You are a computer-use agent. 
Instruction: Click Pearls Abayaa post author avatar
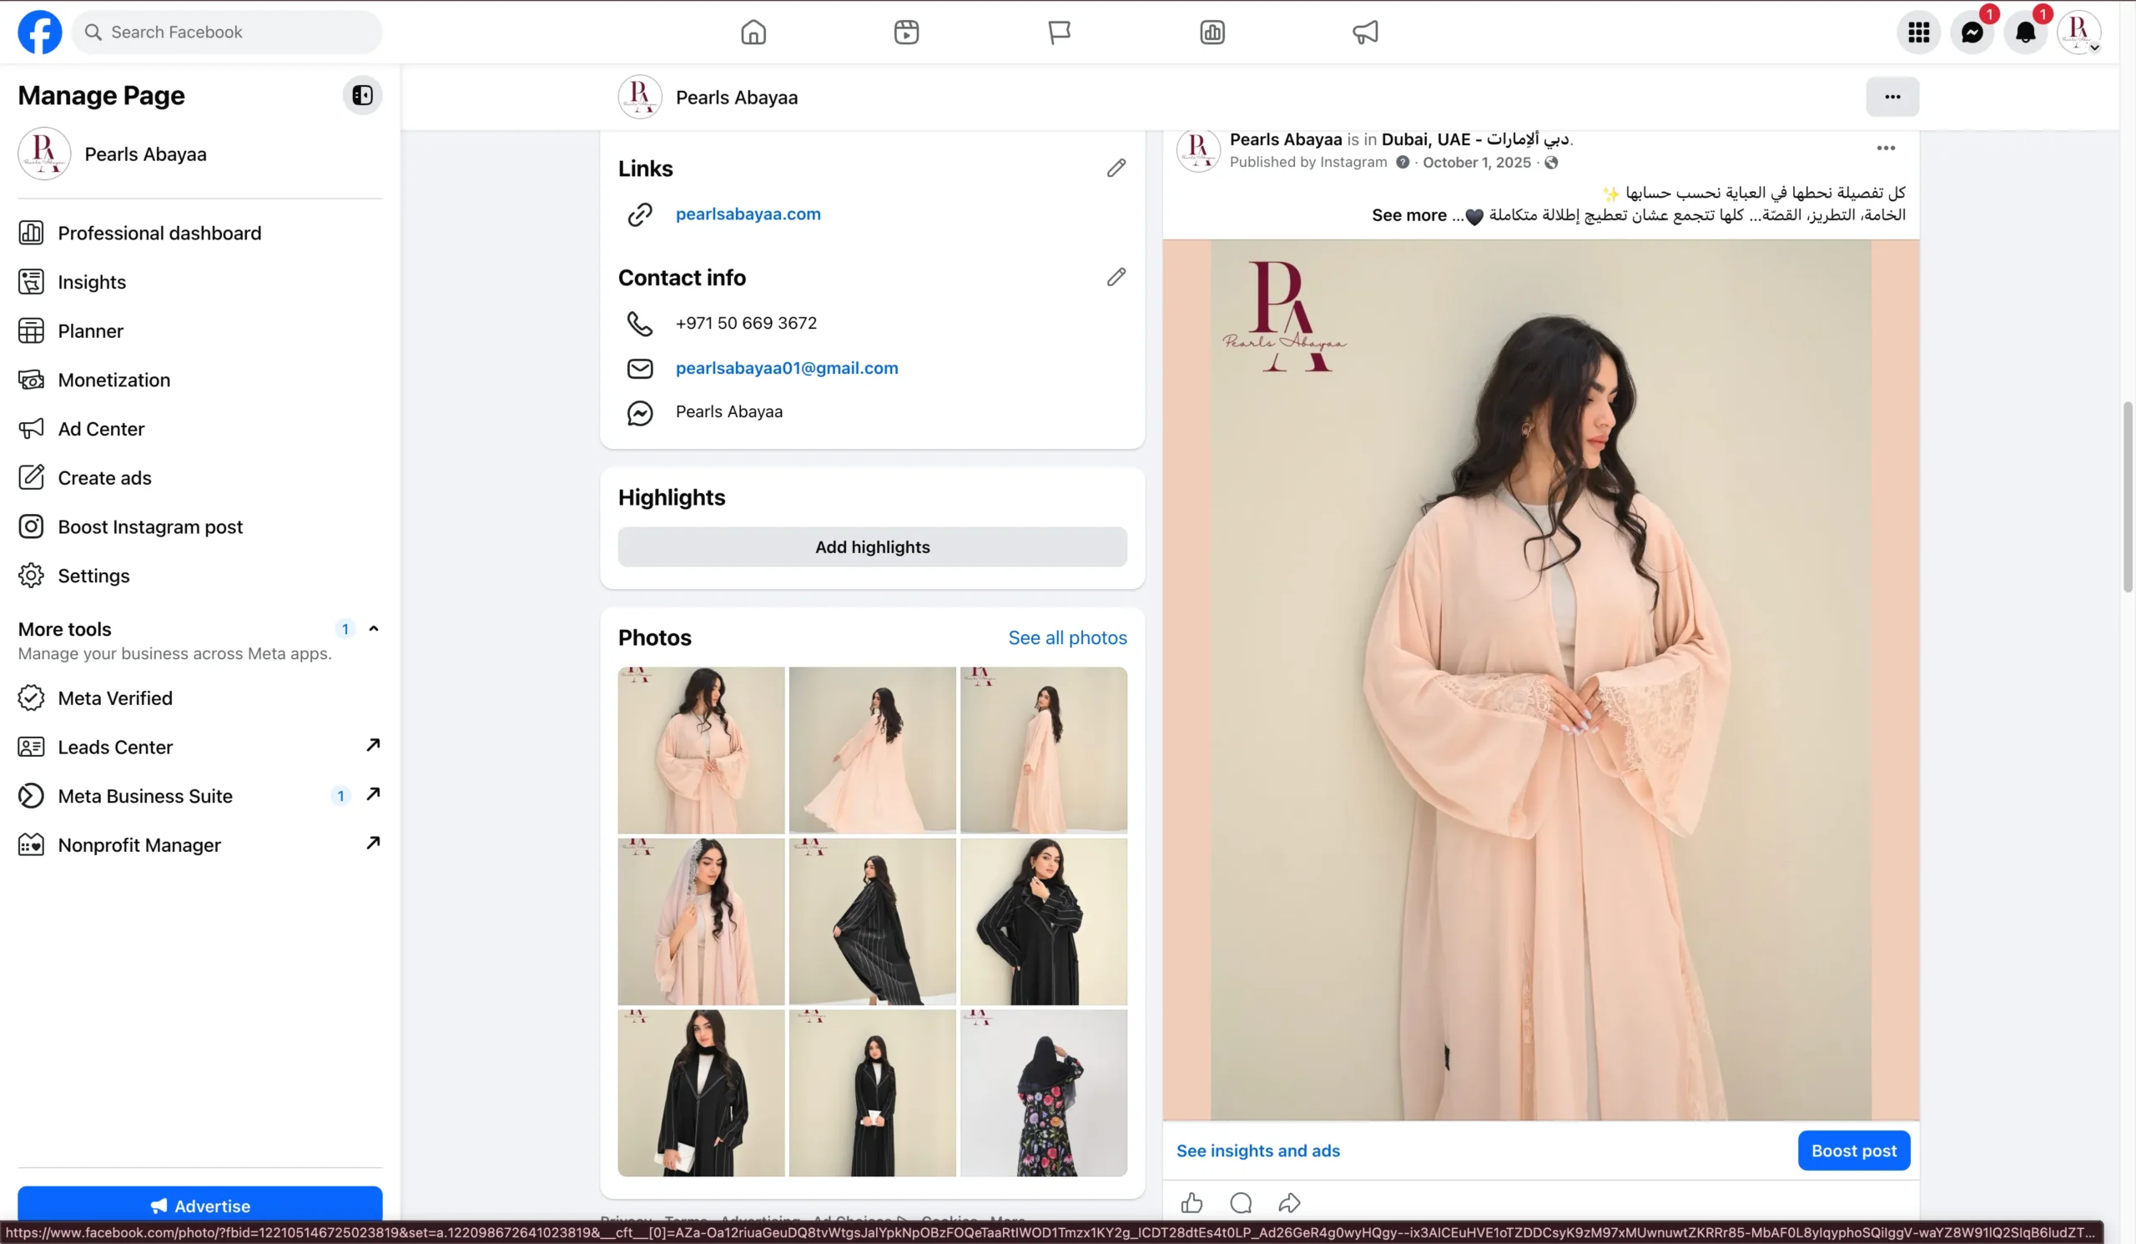1197,150
